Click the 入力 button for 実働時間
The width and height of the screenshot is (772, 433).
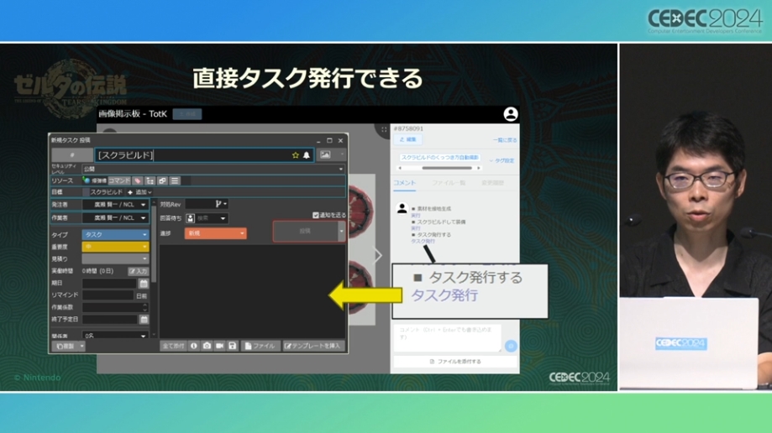139,271
